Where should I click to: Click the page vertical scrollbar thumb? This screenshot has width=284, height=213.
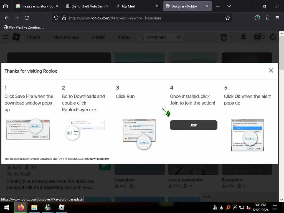[282, 52]
